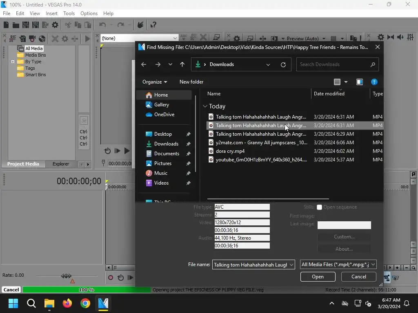Click the Paste clipboard icon
Screen dimensions: 418x313
[x=88, y=25]
